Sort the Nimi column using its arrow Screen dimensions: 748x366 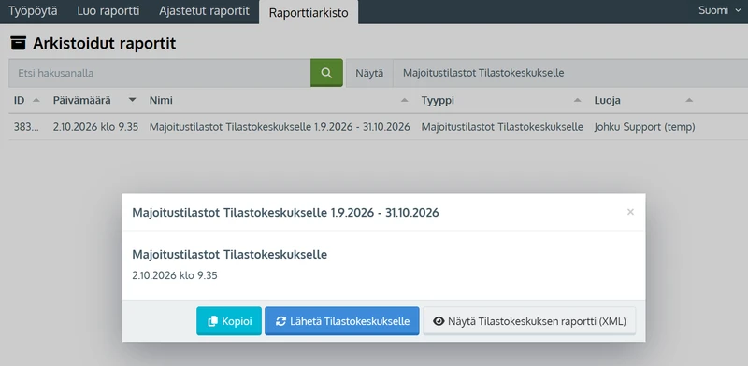405,100
